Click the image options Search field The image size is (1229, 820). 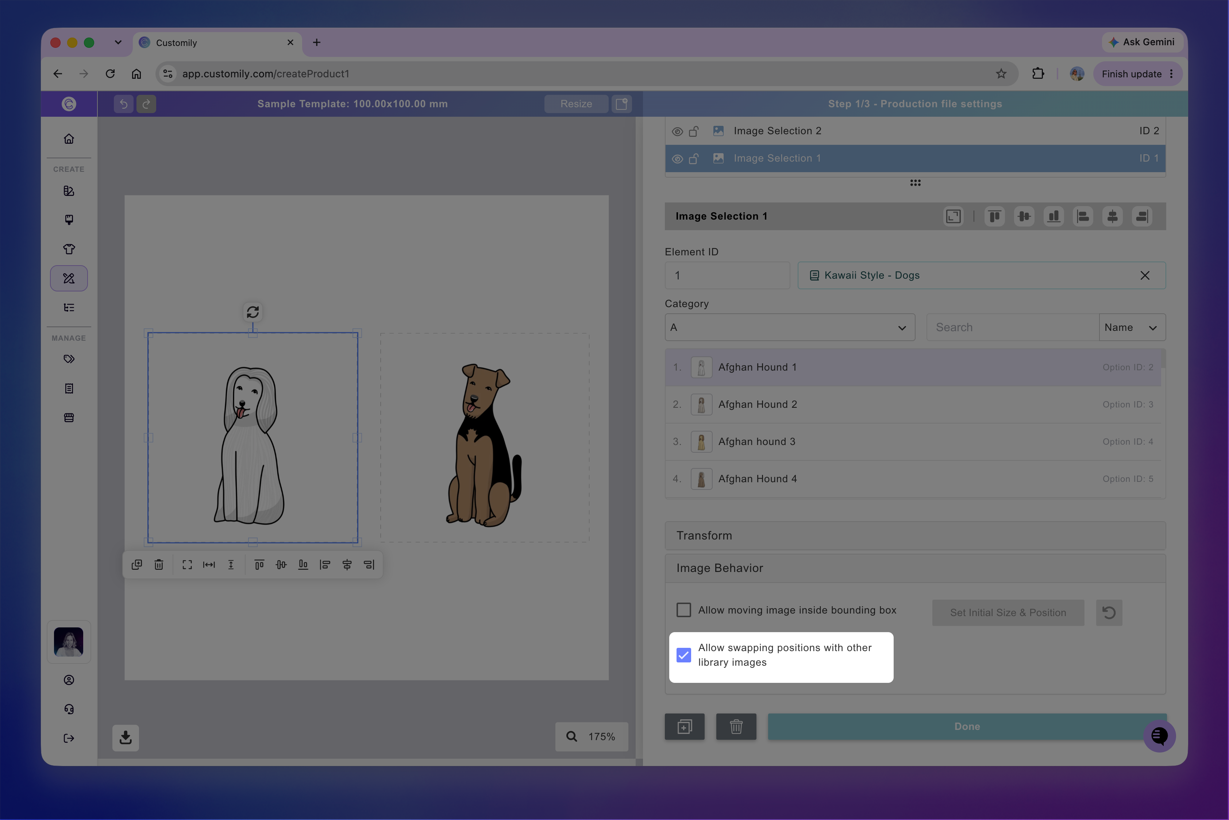(x=1012, y=327)
